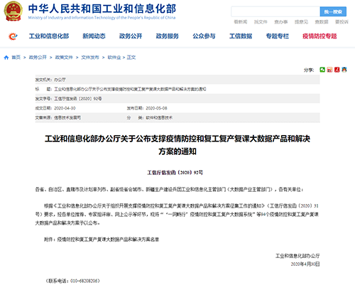This screenshot has width=355, height=290.
Task: Click the 联系电话 010-68208206 line
Action: coord(72,281)
